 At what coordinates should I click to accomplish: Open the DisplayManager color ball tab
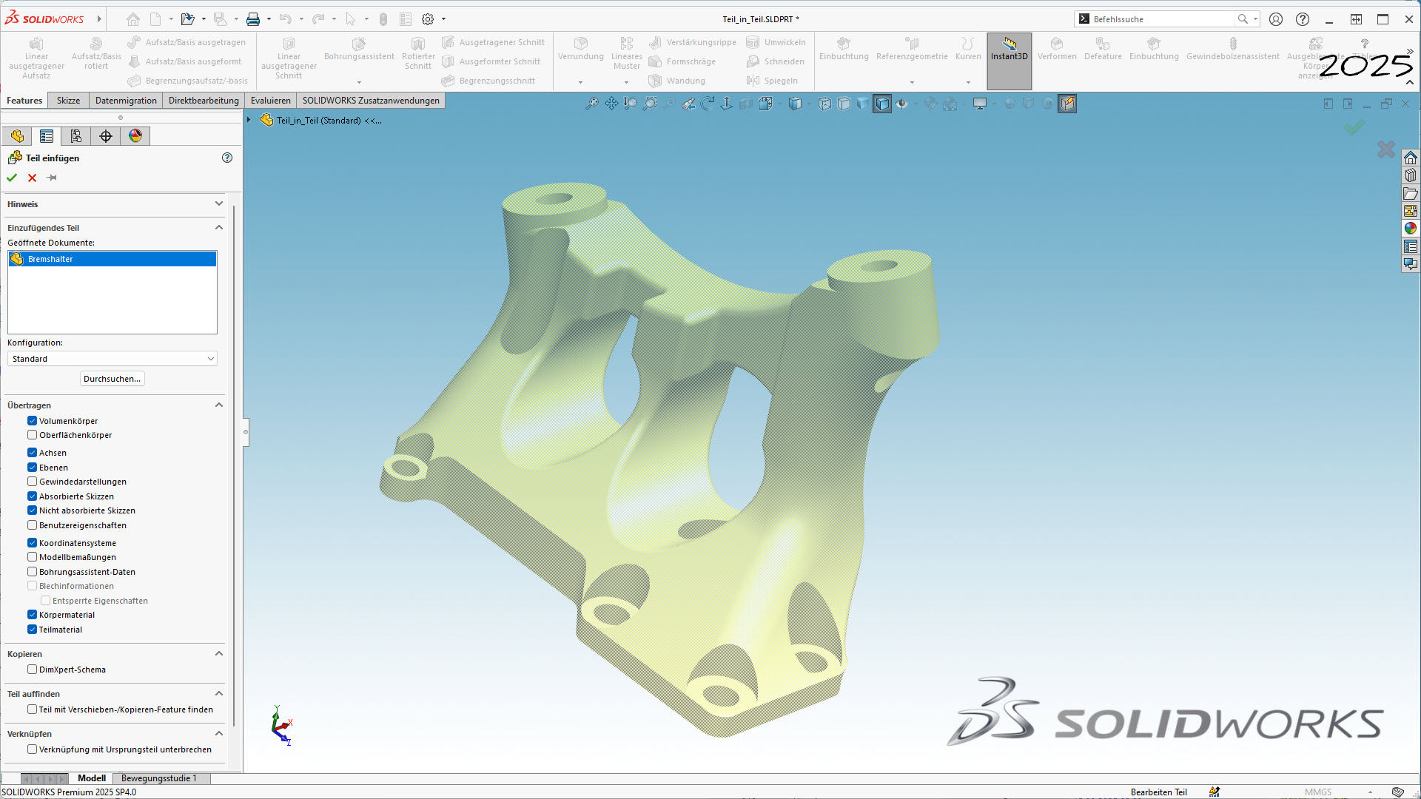pyautogui.click(x=135, y=136)
